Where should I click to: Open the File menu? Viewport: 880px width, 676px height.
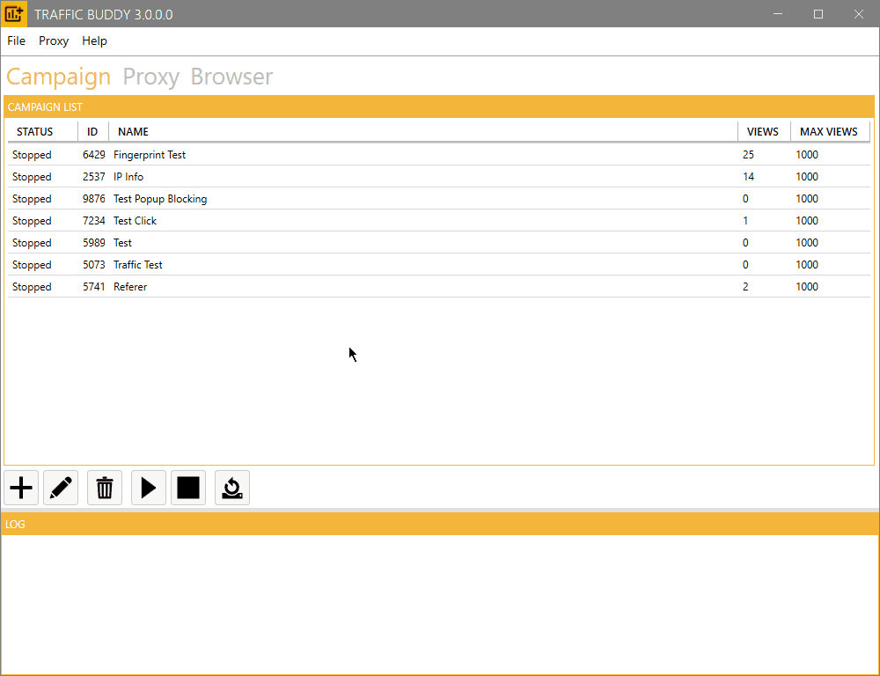[16, 41]
